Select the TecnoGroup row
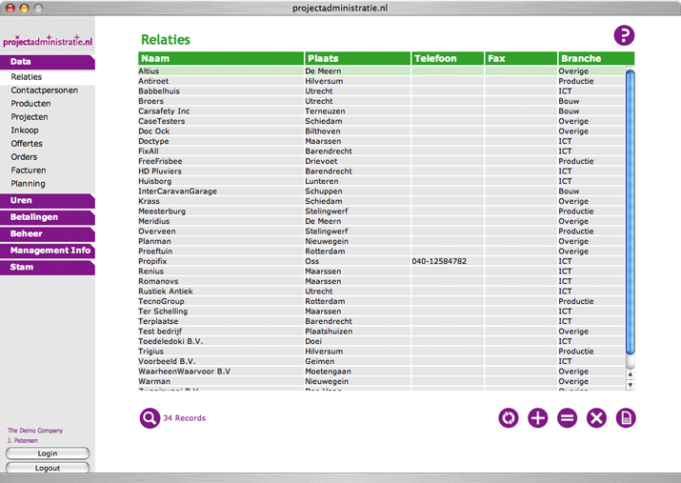This screenshot has height=483, width=681. pyautogui.click(x=381, y=301)
